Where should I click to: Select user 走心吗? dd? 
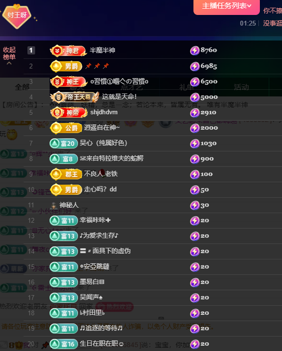100,189
